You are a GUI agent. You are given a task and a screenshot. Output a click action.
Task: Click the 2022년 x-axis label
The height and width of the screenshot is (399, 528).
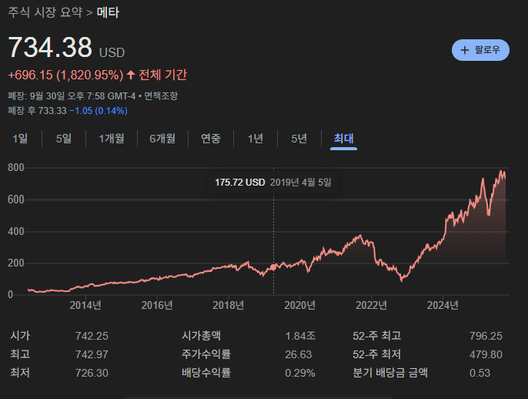coord(371,305)
